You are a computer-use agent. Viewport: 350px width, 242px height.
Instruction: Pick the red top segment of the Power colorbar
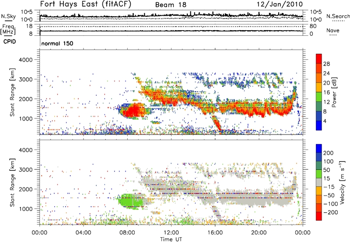click(x=319, y=59)
